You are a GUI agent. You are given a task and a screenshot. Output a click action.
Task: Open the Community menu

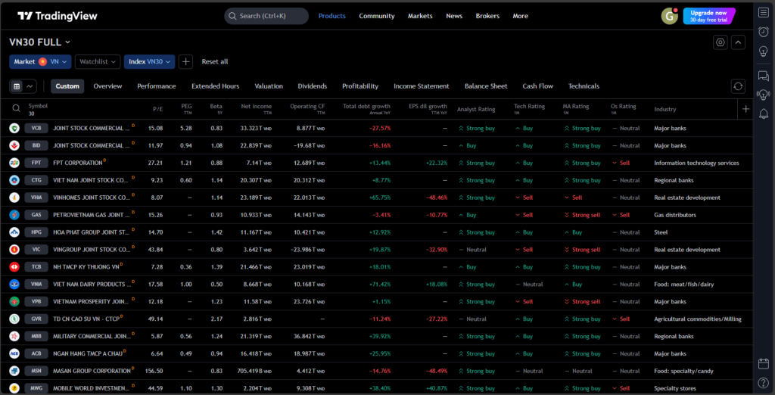point(377,16)
